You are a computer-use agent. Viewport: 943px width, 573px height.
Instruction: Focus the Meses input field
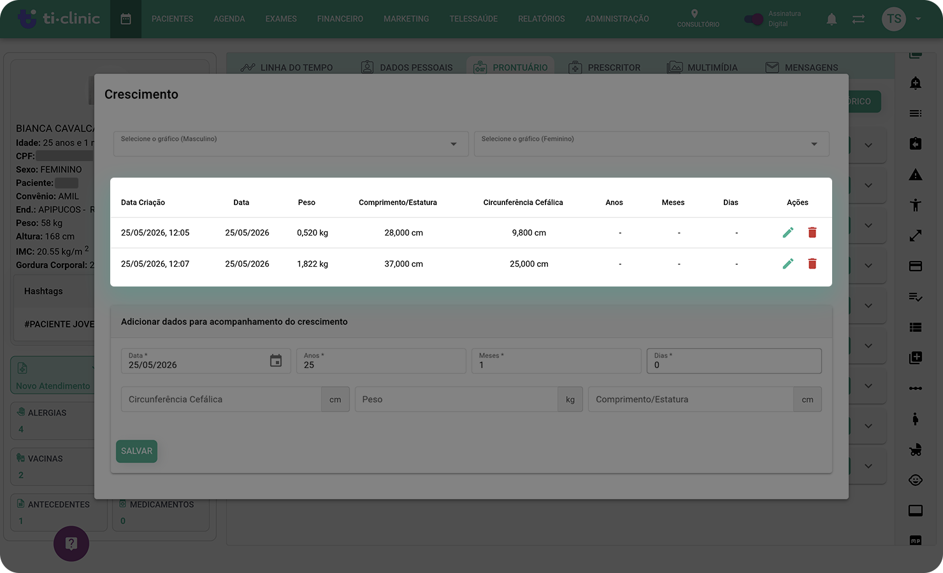coord(556,361)
